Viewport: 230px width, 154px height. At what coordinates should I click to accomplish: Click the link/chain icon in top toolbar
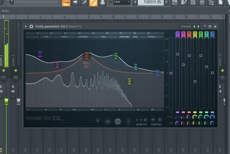(93, 2)
